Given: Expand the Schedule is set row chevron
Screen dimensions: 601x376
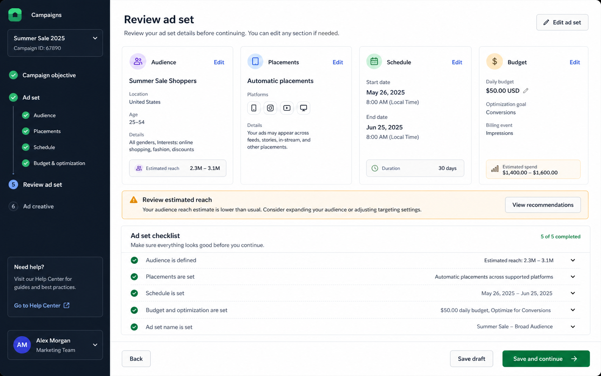Looking at the screenshot, I should click(x=573, y=293).
